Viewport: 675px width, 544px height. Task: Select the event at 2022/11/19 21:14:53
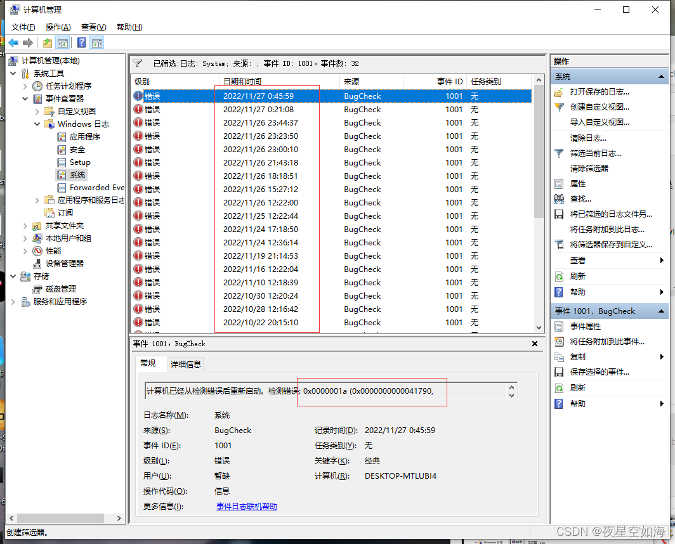coord(331,256)
